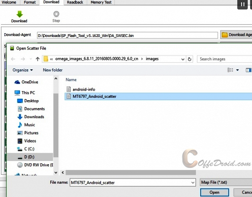252x197 pixels.
Task: Refresh the images folder view
Action: (x=189, y=59)
